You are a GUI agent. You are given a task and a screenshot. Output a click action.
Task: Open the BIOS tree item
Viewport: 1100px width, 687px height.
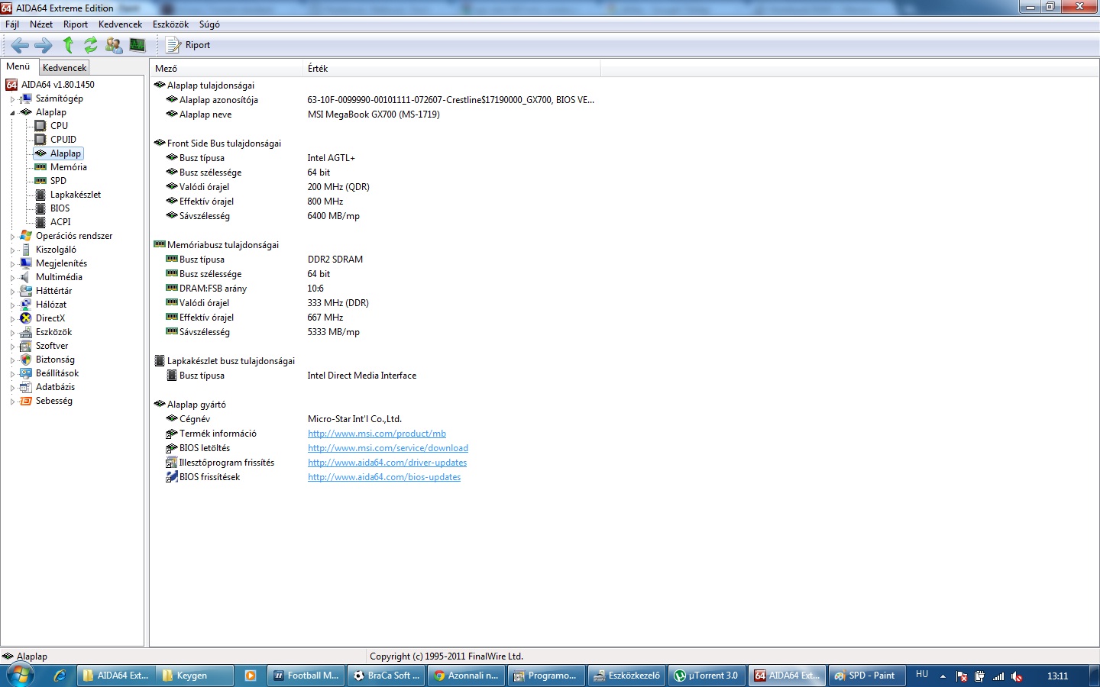60,208
